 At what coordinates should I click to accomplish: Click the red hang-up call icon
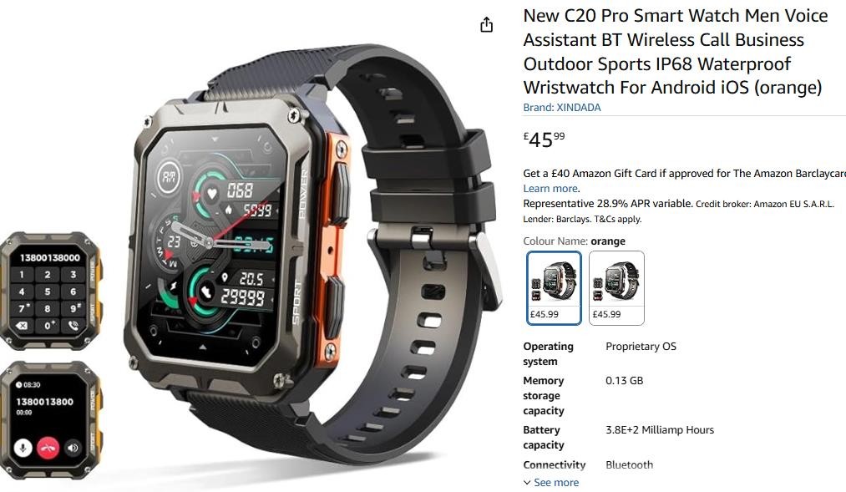[48, 448]
